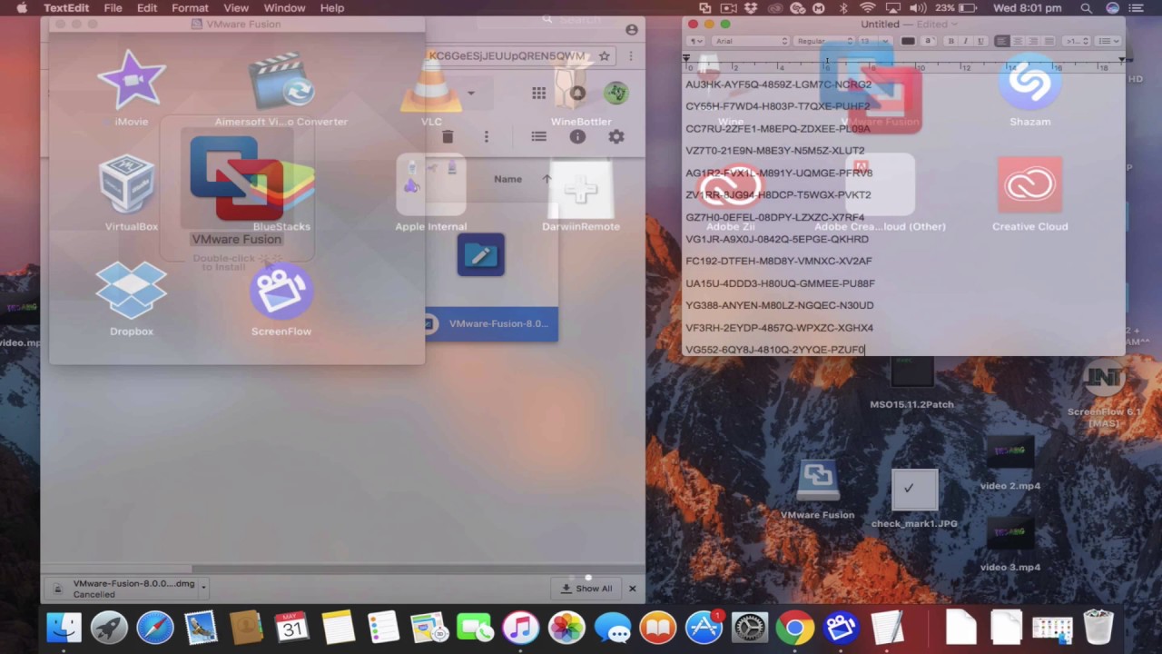
Task: Toggle italic formatting in TextEdit
Action: pyautogui.click(x=965, y=41)
